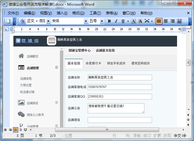Click the split box above vertical scrollbar
194x141 pixels.
pyautogui.click(x=188, y=27)
